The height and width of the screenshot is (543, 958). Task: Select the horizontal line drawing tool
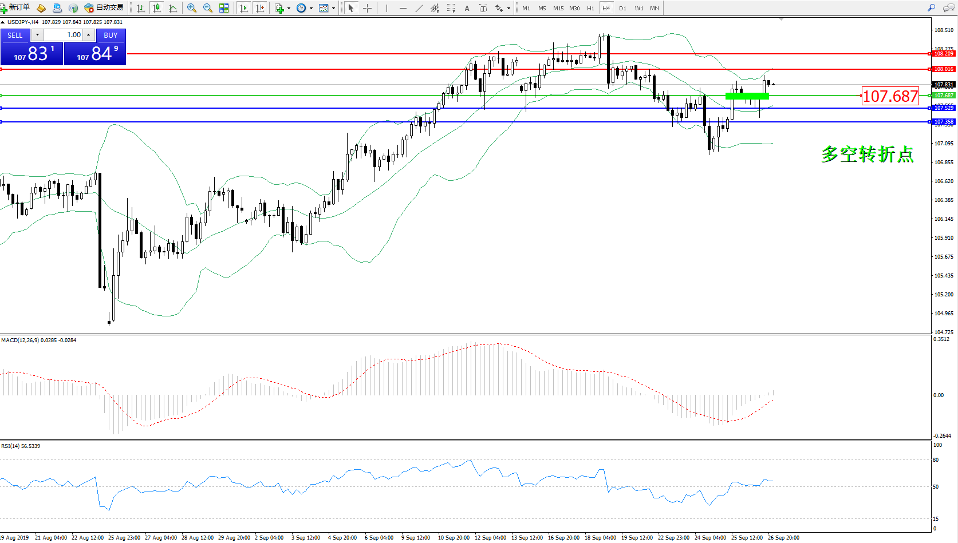[x=403, y=8]
